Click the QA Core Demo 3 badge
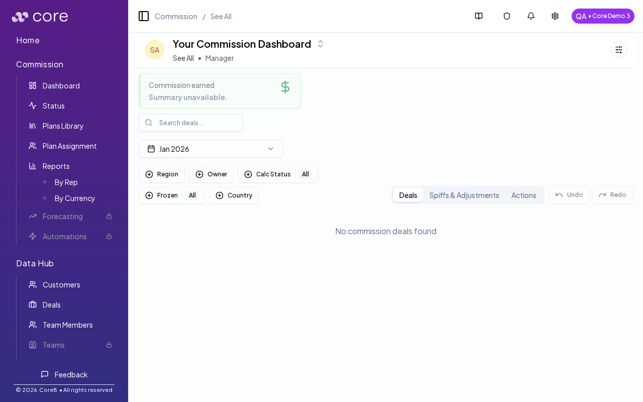 click(603, 16)
